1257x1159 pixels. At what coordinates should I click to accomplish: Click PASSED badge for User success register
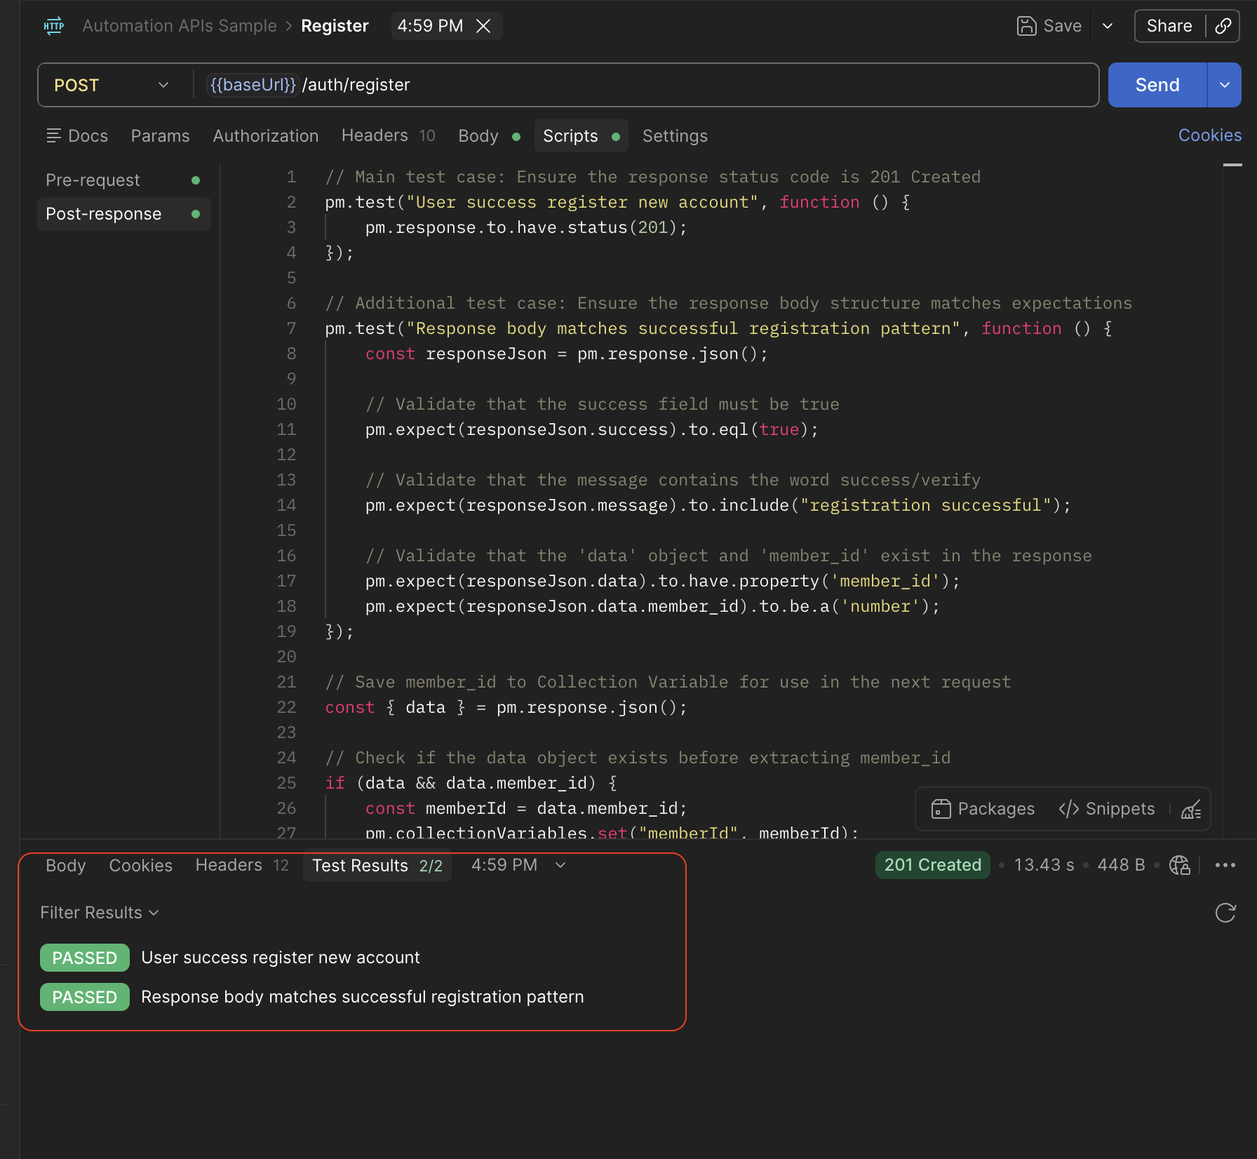pyautogui.click(x=85, y=958)
